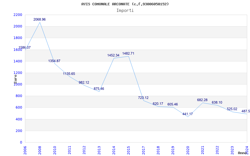Screen dimensions: 250x156
Task: Click the data label 1354.87
Action: point(54,61)
